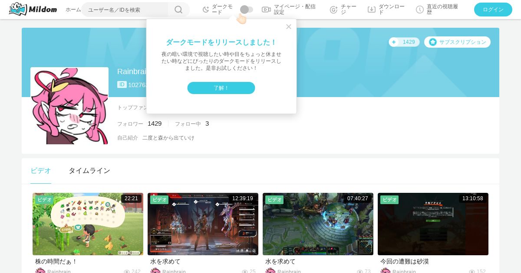Click the magnifier search icon
521x273 pixels.
[178, 10]
